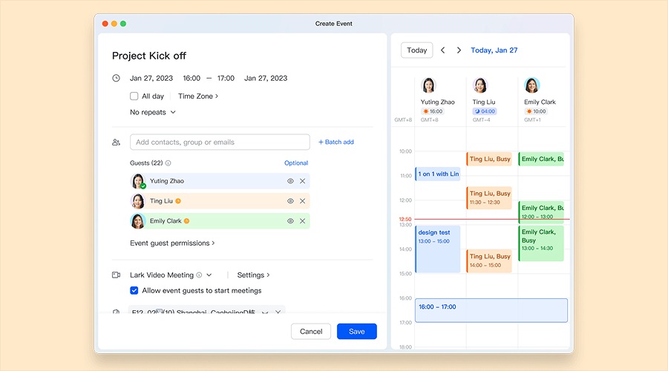Click the guests icon beside the contacts field

pyautogui.click(x=116, y=142)
